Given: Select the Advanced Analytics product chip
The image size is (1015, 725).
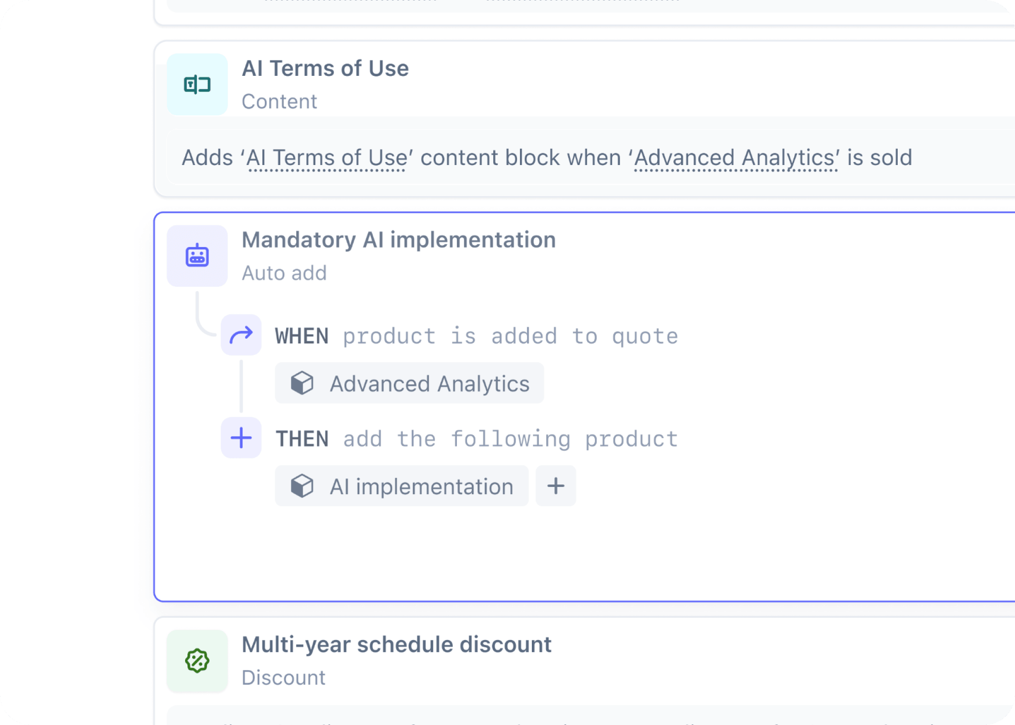Looking at the screenshot, I should point(409,383).
